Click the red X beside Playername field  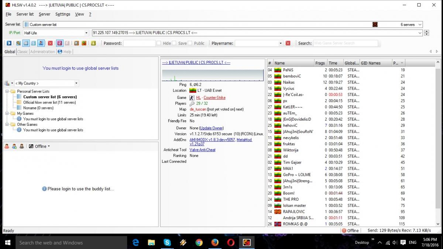[x=288, y=43]
